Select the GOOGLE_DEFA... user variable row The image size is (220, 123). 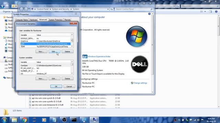coord(45,38)
